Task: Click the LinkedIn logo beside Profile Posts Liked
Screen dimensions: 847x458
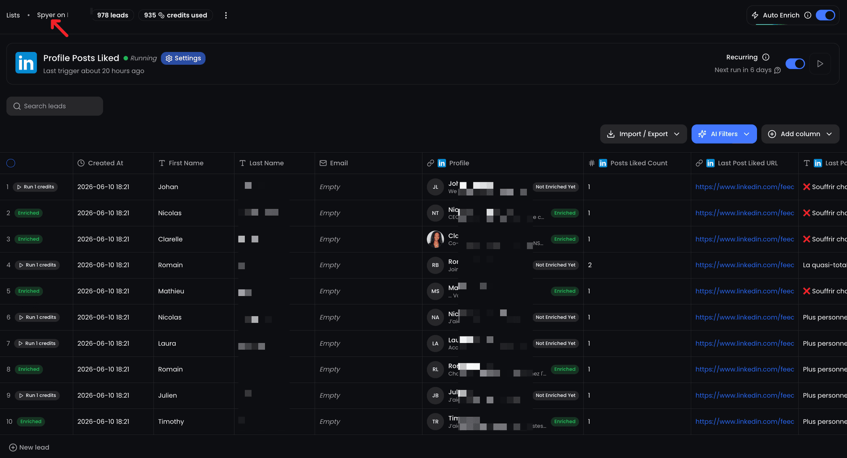Action: point(26,63)
